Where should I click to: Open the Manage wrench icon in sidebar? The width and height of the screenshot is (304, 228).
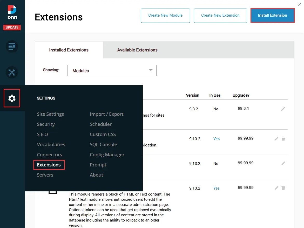(12, 72)
